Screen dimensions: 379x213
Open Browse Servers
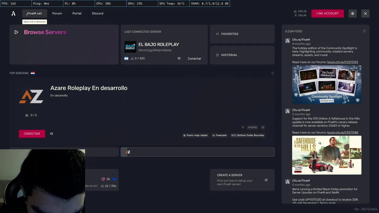click(x=64, y=44)
